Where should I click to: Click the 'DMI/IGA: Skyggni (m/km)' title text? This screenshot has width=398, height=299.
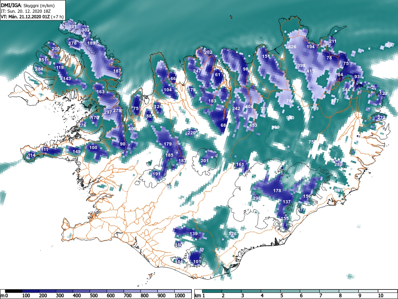pos(28,5)
